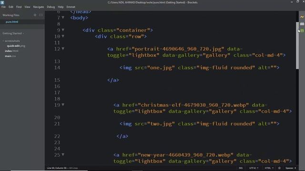Fold the anchor tag on line 12
Image resolution: width=305 pixels, height=171 pixels.
tap(63, 48)
